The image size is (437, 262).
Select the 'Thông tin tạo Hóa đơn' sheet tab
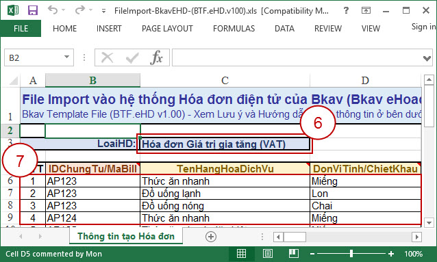click(126, 236)
